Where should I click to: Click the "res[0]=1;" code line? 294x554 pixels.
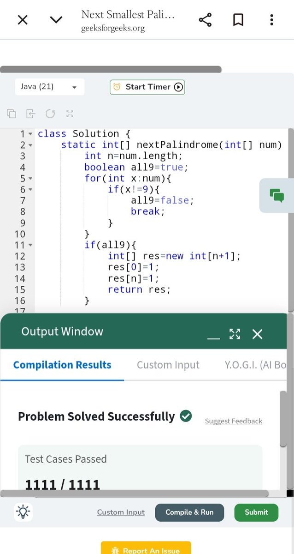(134, 267)
